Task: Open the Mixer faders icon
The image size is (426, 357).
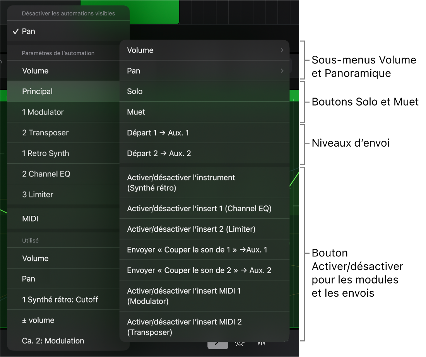Action: (261, 343)
